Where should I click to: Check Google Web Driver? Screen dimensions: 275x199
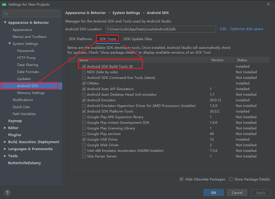(x=84, y=145)
